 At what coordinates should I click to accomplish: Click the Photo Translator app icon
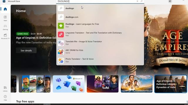point(61,61)
